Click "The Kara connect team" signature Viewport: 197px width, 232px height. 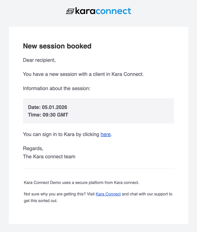(x=49, y=156)
